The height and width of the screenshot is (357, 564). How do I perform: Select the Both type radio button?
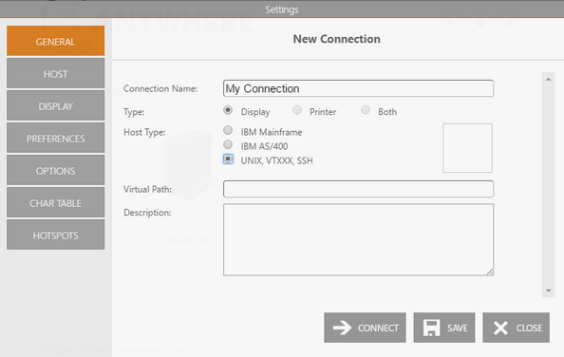click(x=366, y=110)
